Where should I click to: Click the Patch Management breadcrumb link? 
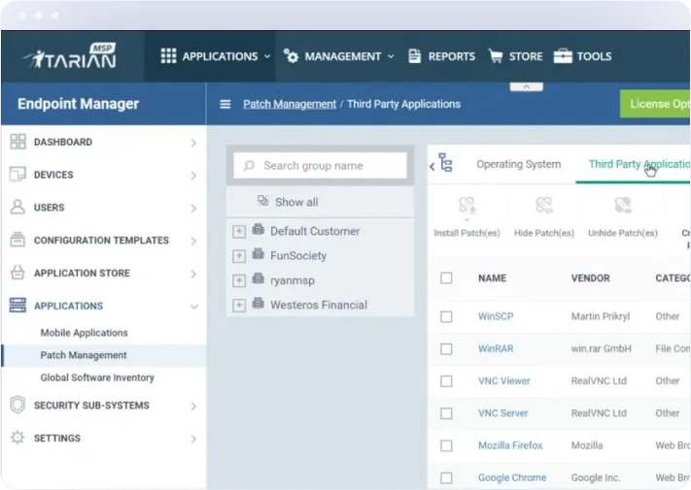tap(290, 104)
